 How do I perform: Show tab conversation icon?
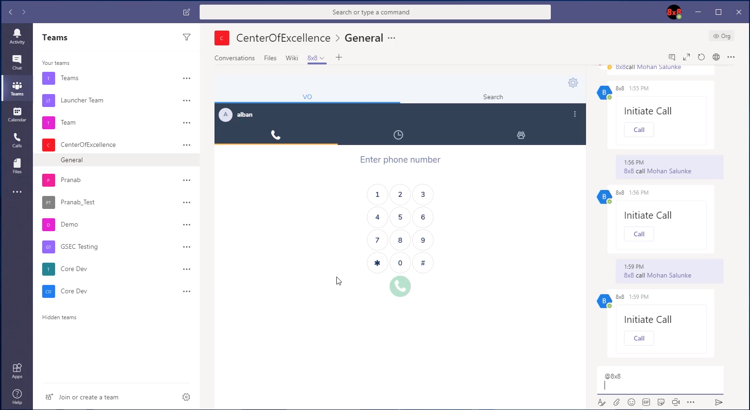tap(672, 57)
